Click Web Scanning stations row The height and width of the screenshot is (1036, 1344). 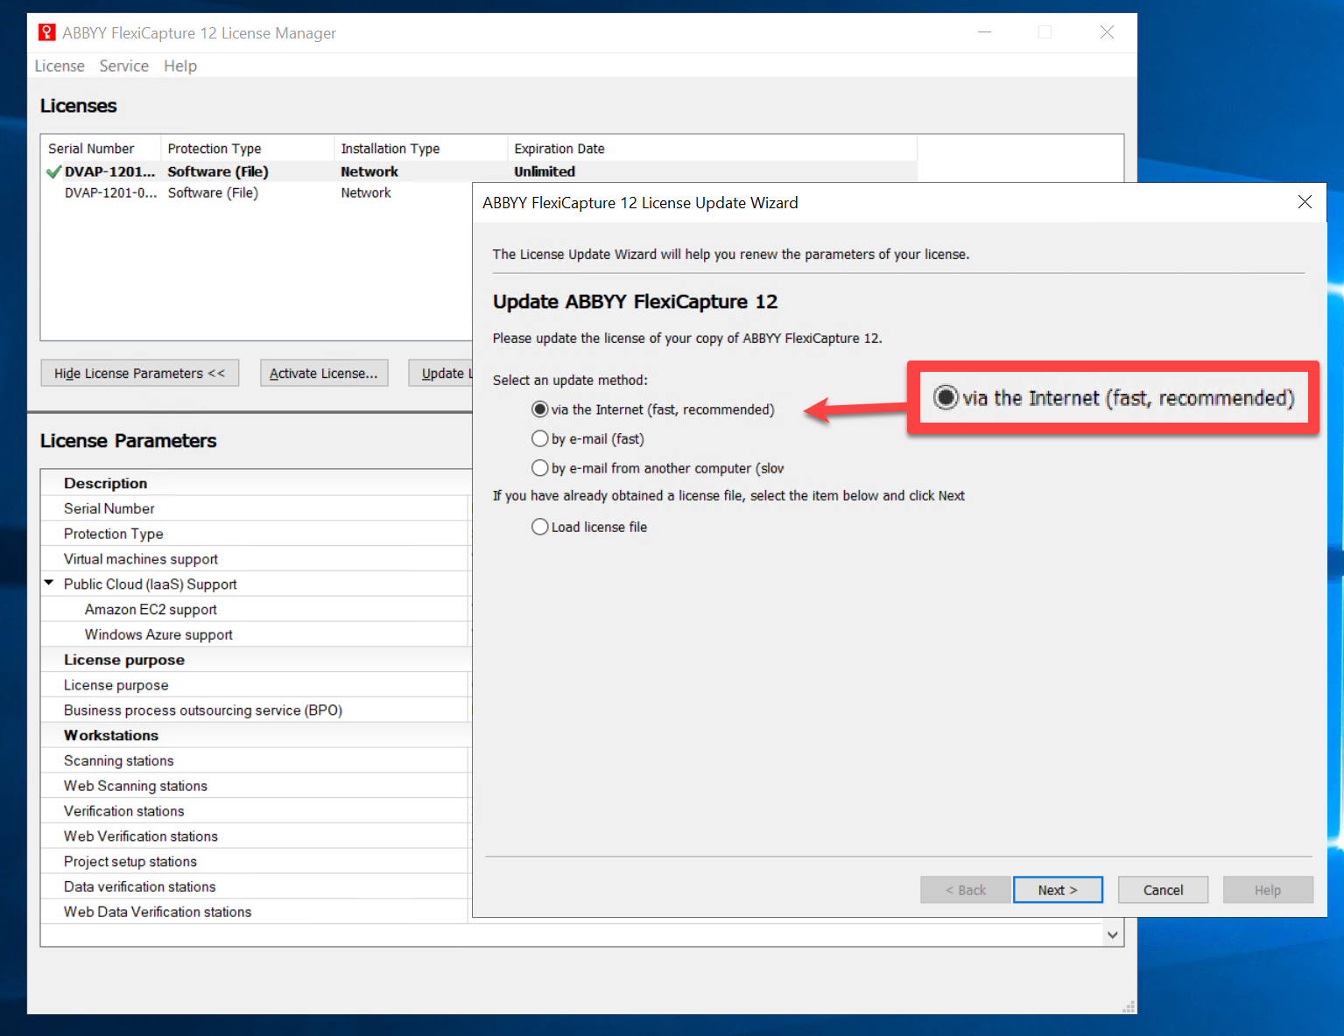[x=255, y=786]
